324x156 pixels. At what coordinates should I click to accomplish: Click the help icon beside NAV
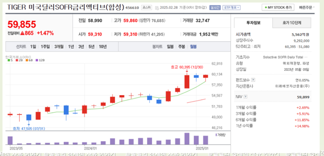pos(245,97)
